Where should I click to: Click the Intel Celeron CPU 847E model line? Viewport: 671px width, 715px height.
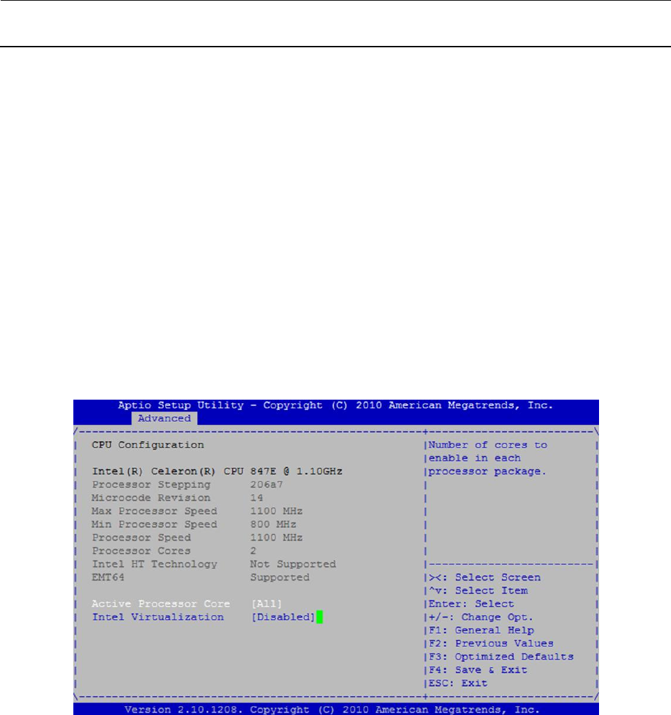(217, 472)
